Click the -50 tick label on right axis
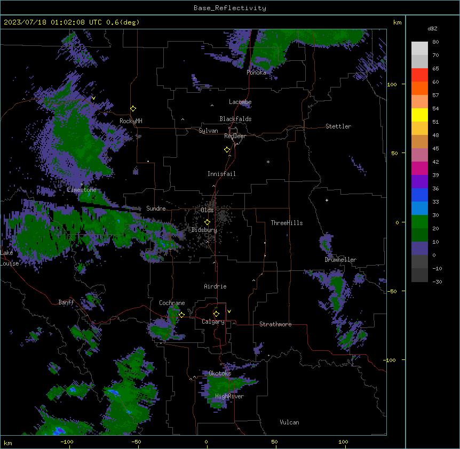 click(392, 291)
